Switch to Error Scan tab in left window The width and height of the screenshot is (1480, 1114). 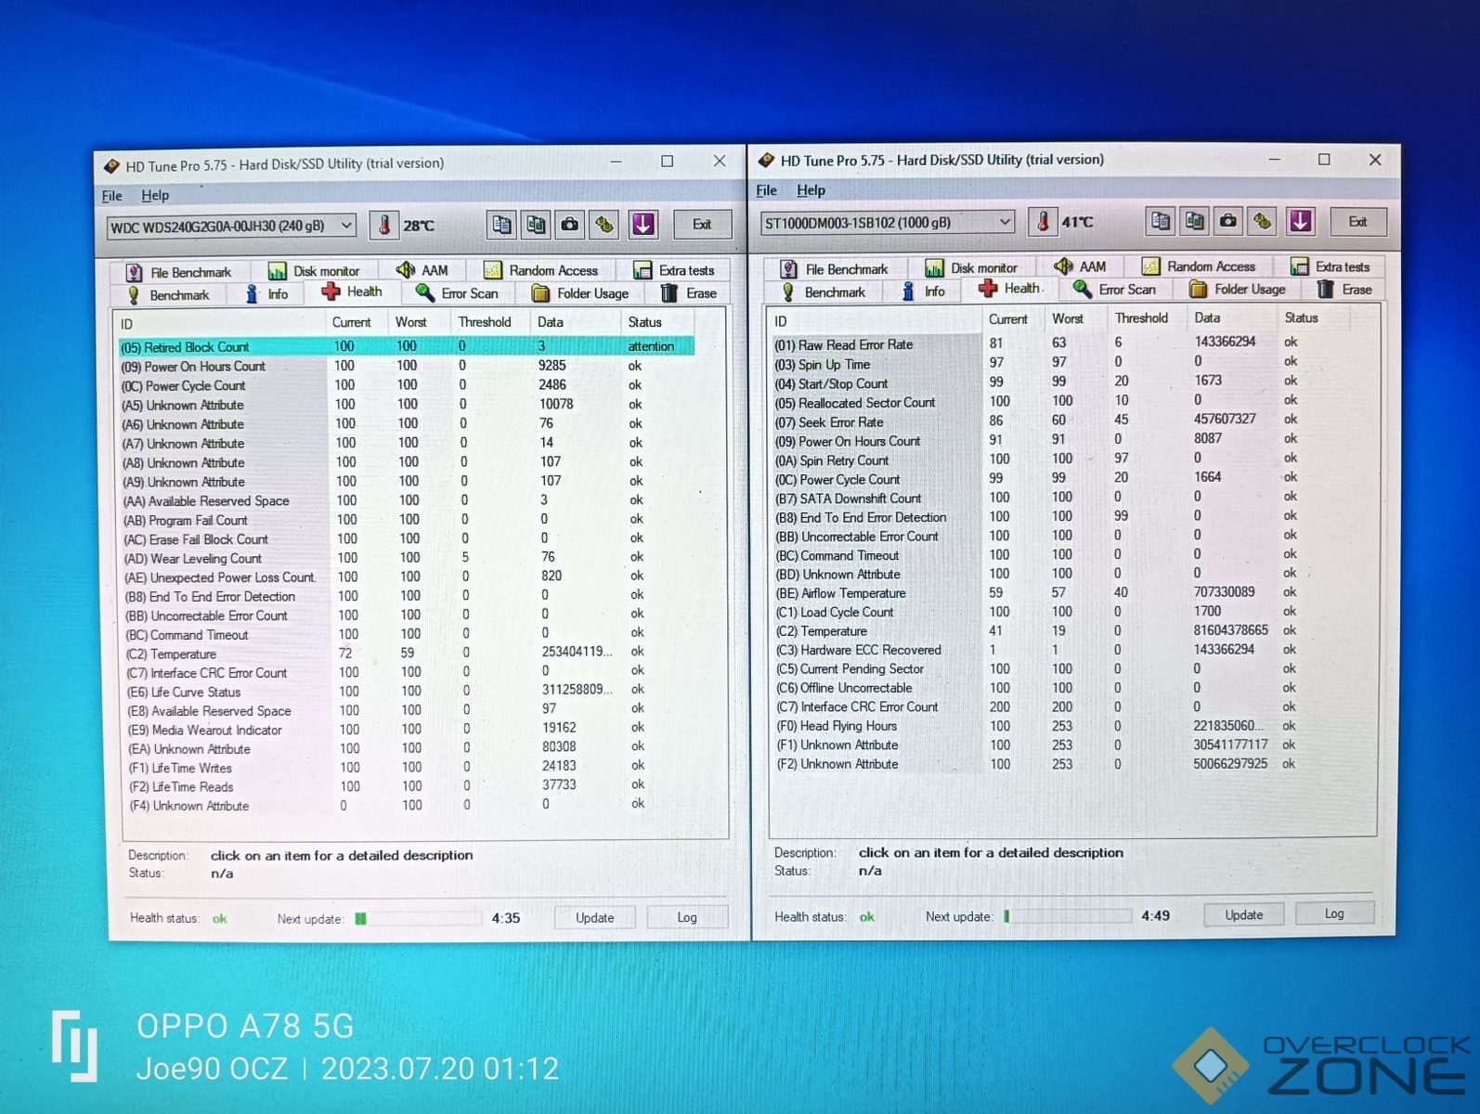457,293
